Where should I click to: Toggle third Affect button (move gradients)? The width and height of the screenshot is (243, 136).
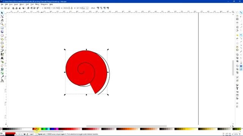pyautogui.click(x=104, y=8)
